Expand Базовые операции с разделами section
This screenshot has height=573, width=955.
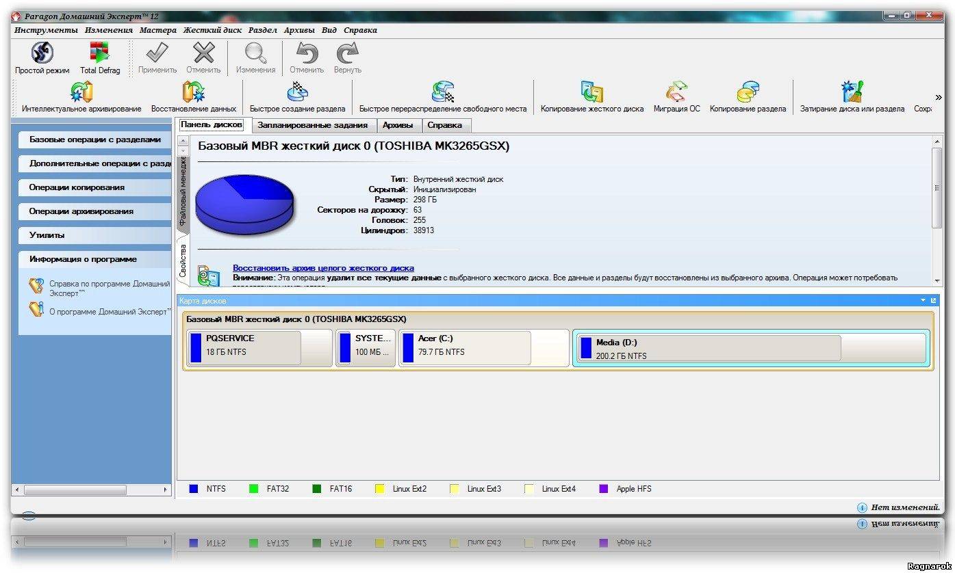click(94, 139)
